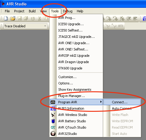Open the Debug menu
146x140 pixels.
tap(68, 11)
